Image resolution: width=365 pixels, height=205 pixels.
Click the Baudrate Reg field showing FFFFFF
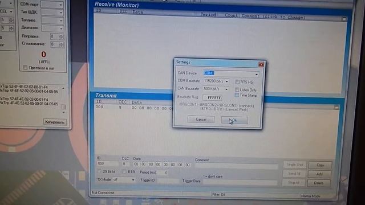tap(212, 98)
